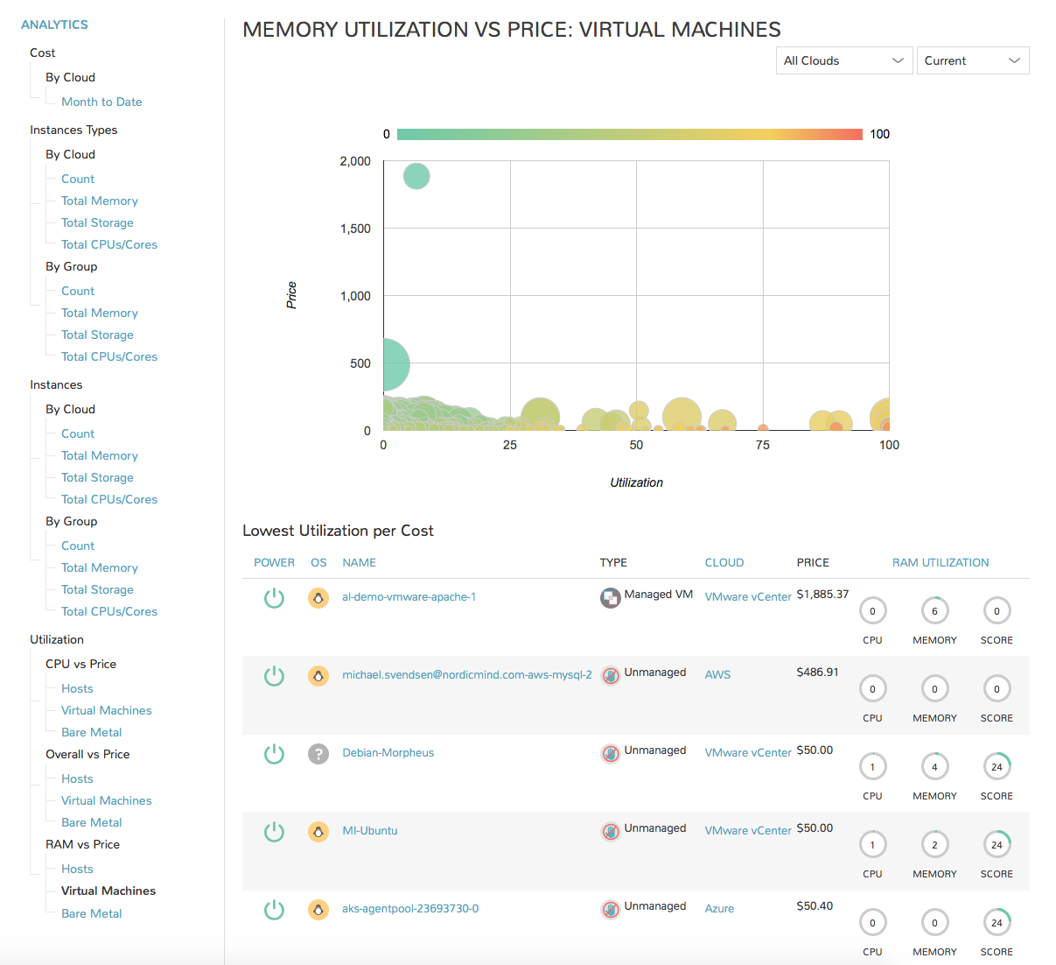Click the ANALYTICS sidebar heading
Screen dimensions: 1056x965
[x=54, y=25]
